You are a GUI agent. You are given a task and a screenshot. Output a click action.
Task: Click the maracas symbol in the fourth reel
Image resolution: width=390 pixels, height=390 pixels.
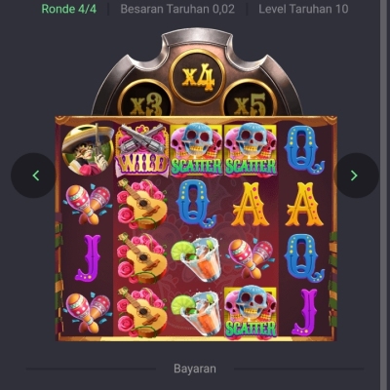[x=251, y=258]
